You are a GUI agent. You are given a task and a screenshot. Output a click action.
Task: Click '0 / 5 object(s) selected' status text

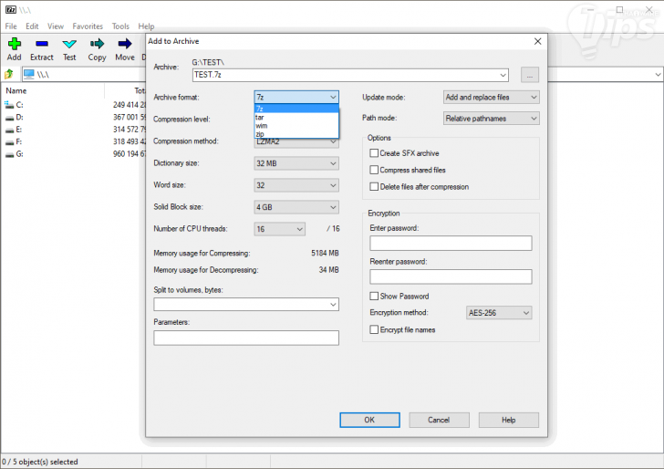pos(40,462)
